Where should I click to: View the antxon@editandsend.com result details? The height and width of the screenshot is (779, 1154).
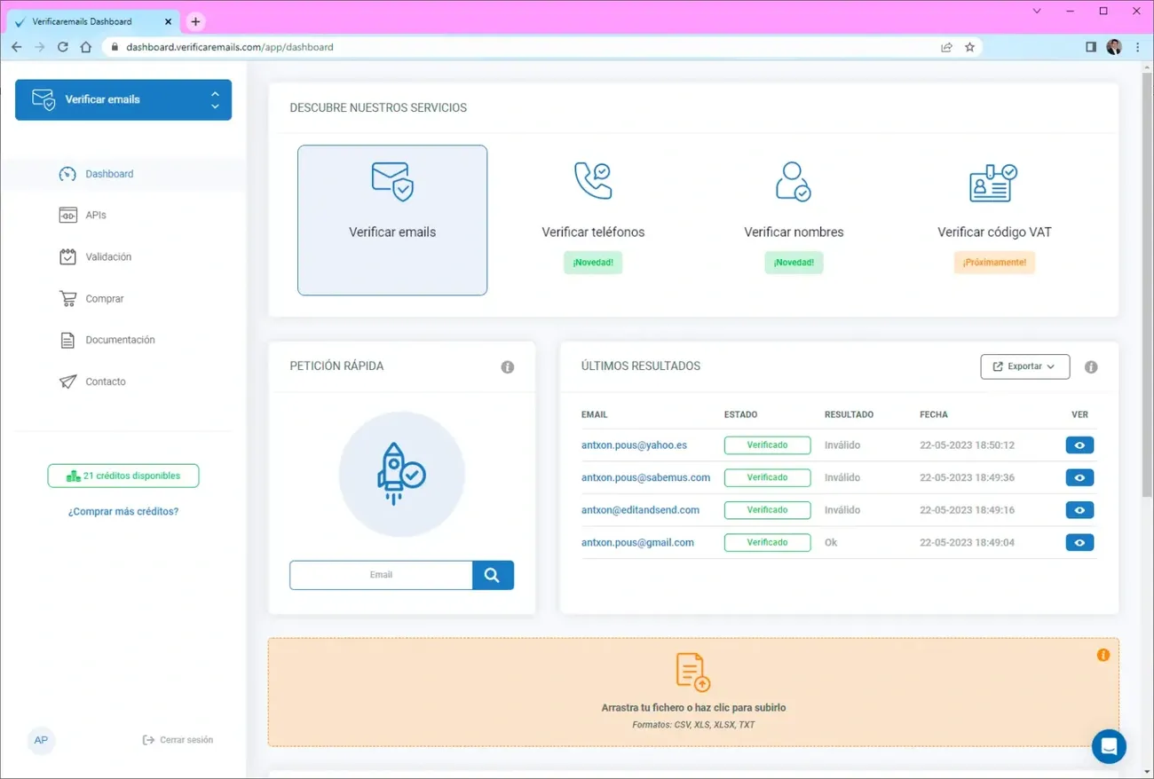point(1079,510)
